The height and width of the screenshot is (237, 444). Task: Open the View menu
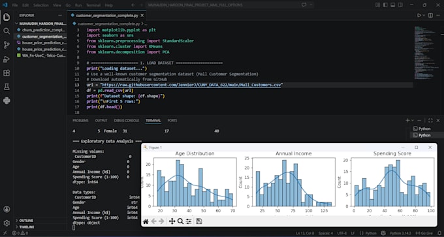[x=57, y=5]
